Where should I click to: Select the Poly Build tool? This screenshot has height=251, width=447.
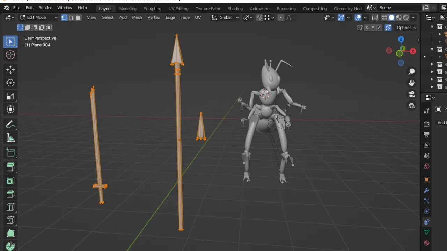tap(10, 233)
